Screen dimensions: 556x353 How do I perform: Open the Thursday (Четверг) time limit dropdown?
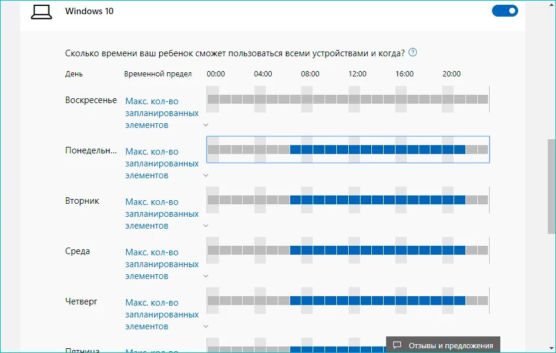point(166,315)
